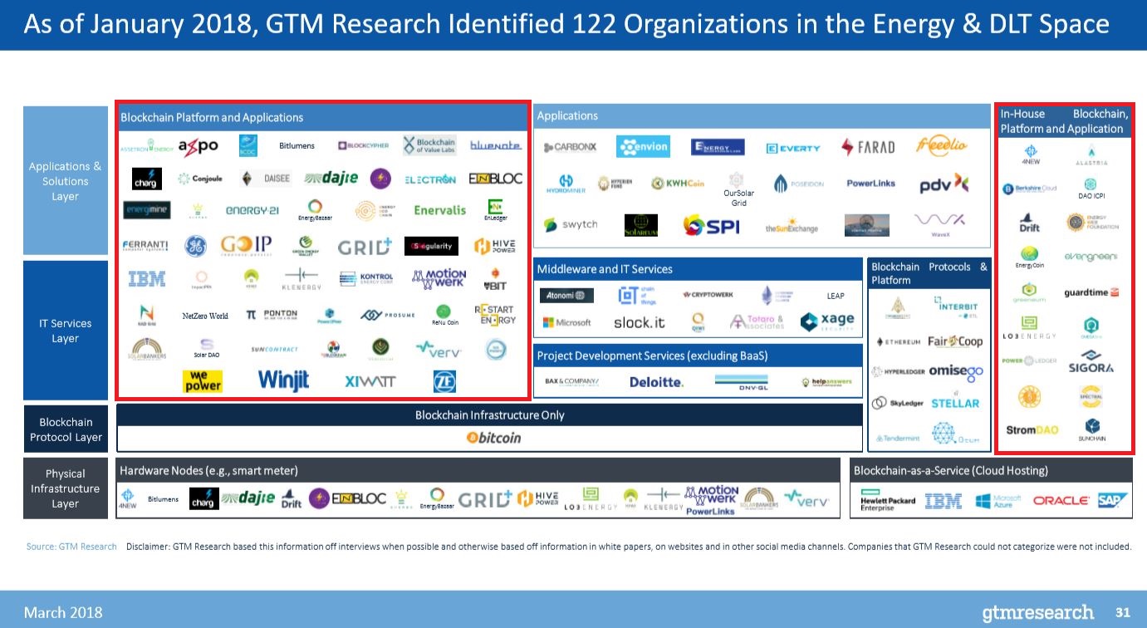
Task: Select the FERRANTI logo
Action: (x=145, y=247)
